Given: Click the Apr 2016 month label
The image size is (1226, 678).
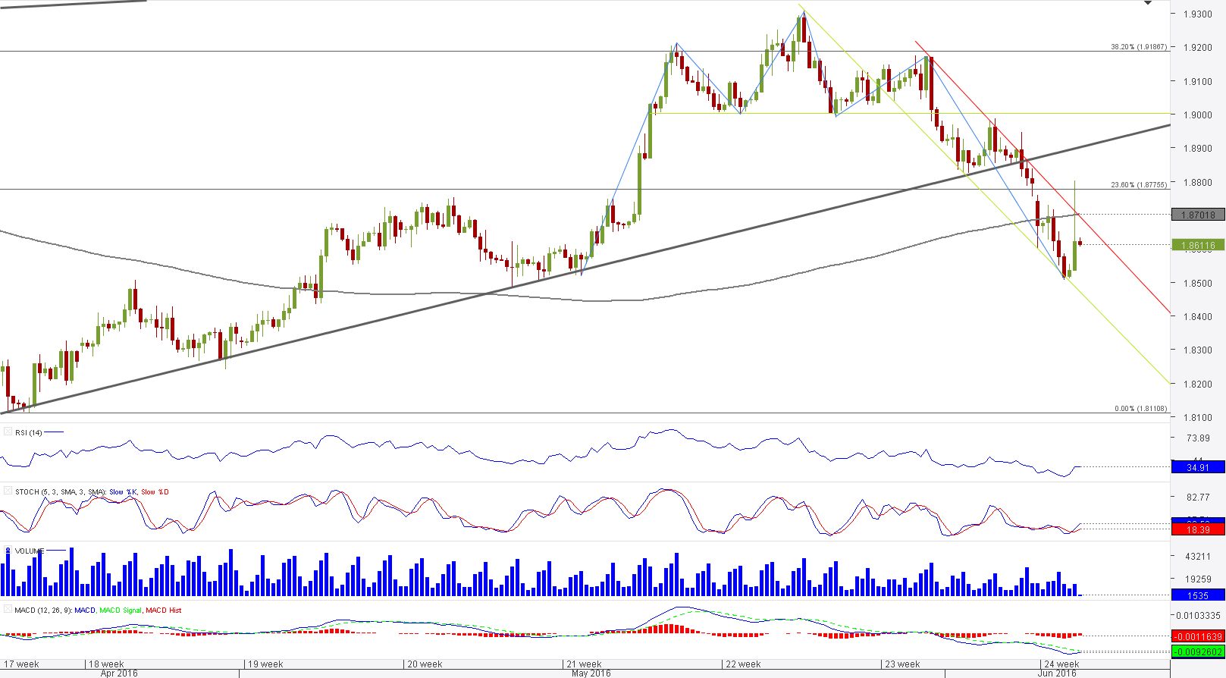Looking at the screenshot, I should coord(119,673).
